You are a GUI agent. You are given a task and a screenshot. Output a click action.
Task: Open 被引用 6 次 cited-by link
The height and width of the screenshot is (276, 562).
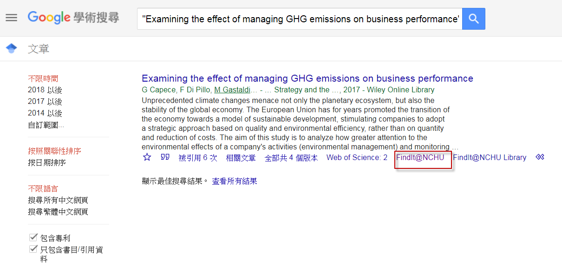198,158
